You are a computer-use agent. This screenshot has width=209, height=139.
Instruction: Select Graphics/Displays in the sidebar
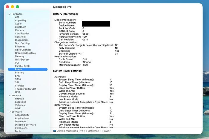[x=25, y=53]
